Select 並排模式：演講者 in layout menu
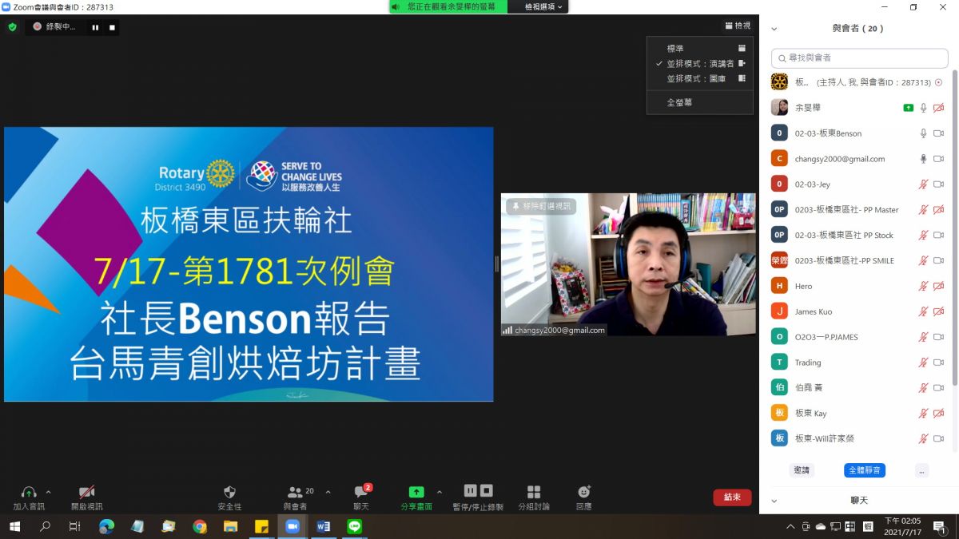The image size is (959, 539). click(700, 64)
